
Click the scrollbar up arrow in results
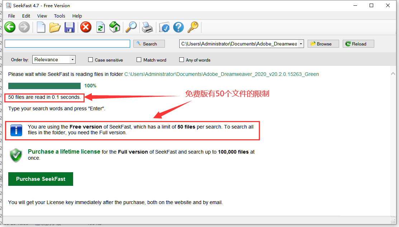(393, 74)
